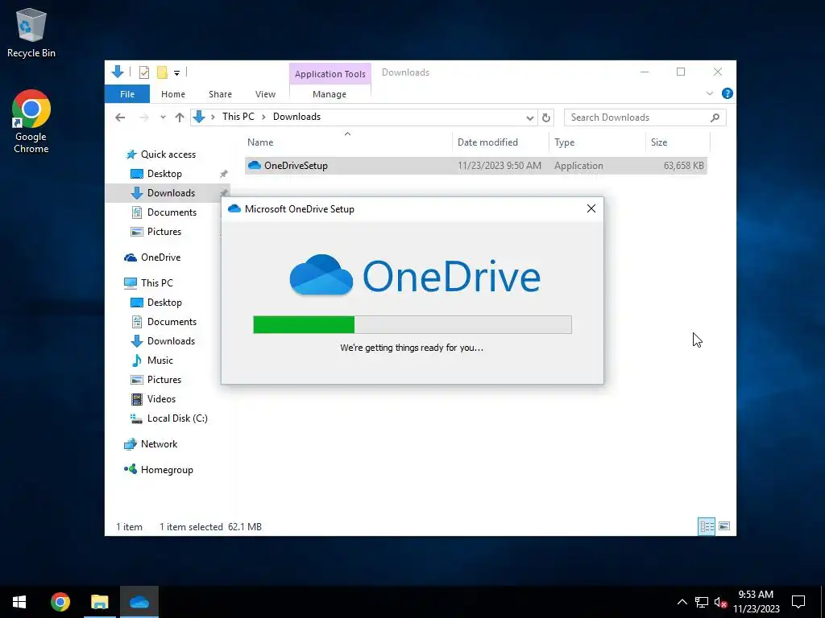Switch to details view layout

[x=707, y=526]
